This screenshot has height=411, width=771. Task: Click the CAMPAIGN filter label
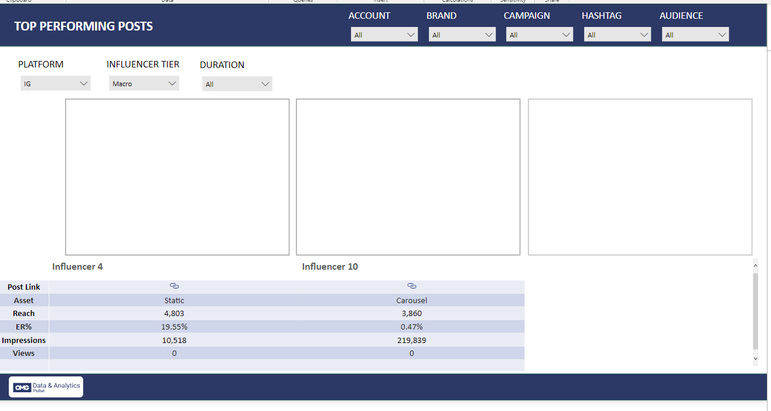pos(527,16)
